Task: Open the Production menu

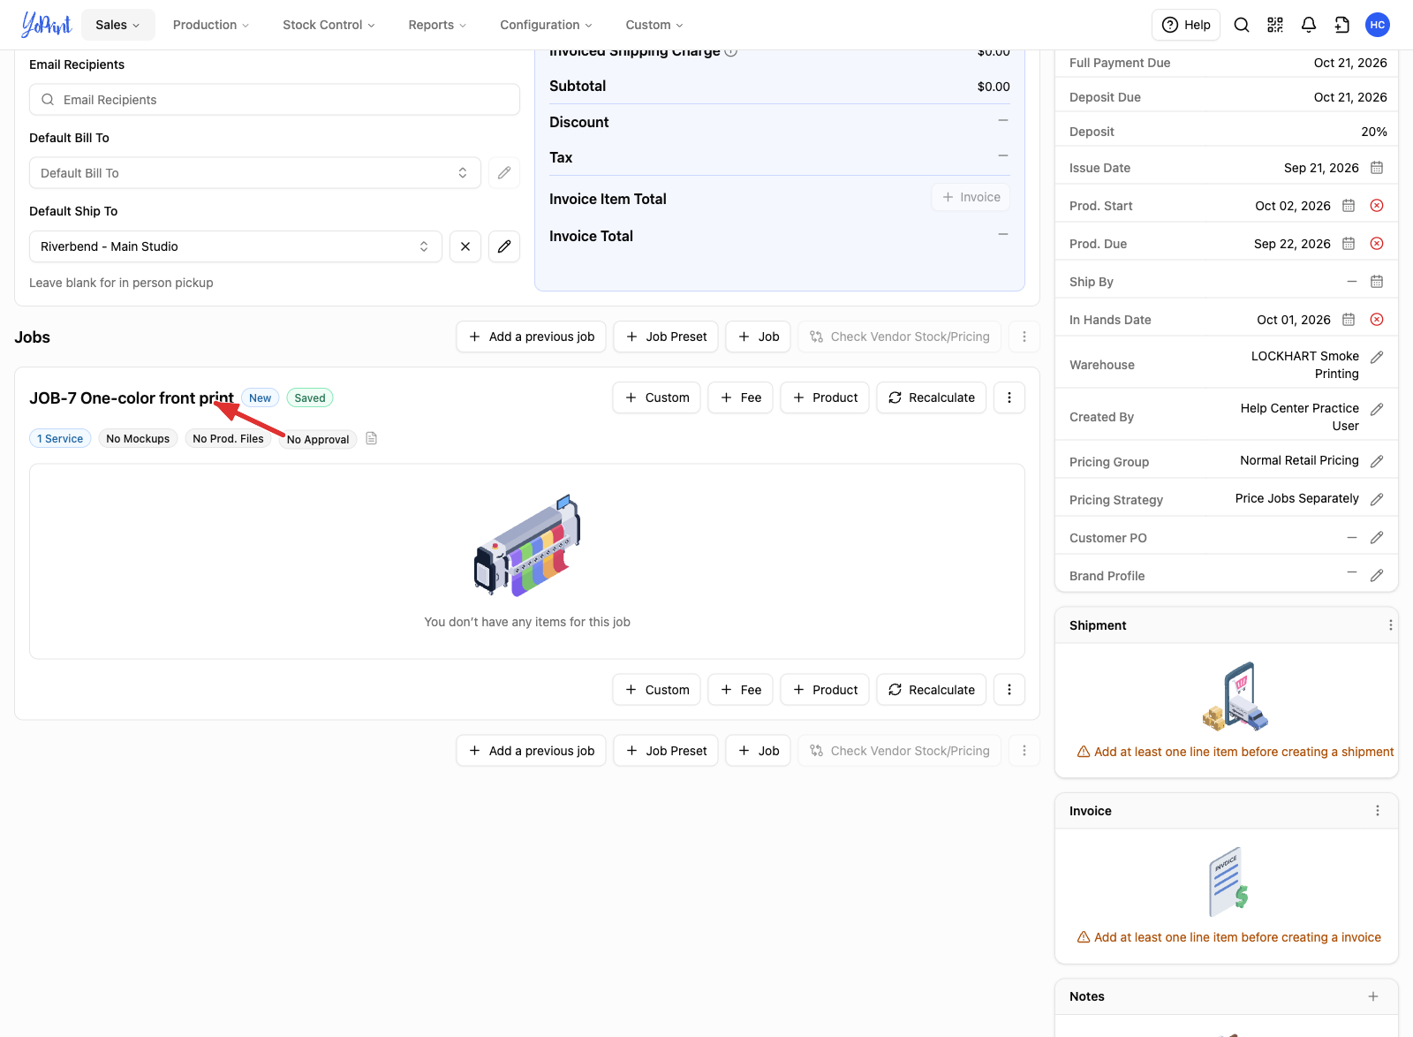Action: (x=211, y=25)
